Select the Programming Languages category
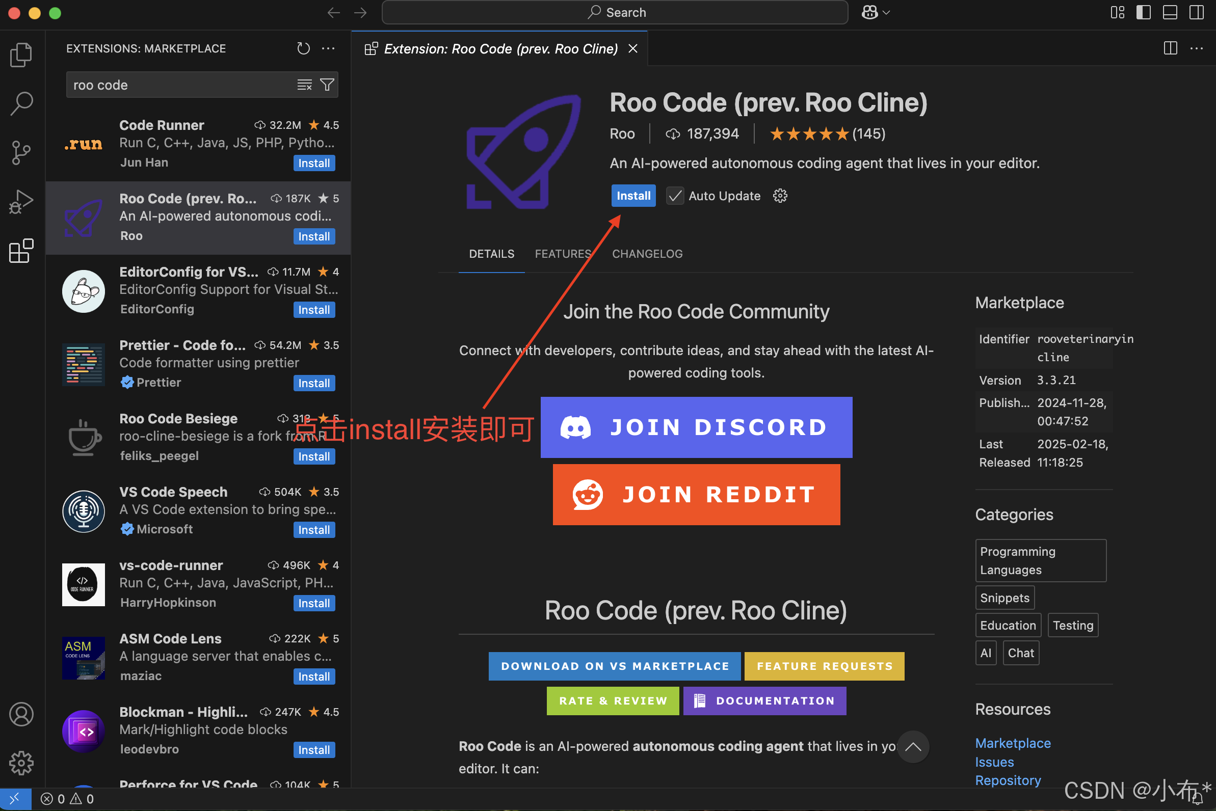This screenshot has width=1216, height=811. pyautogui.click(x=1041, y=561)
